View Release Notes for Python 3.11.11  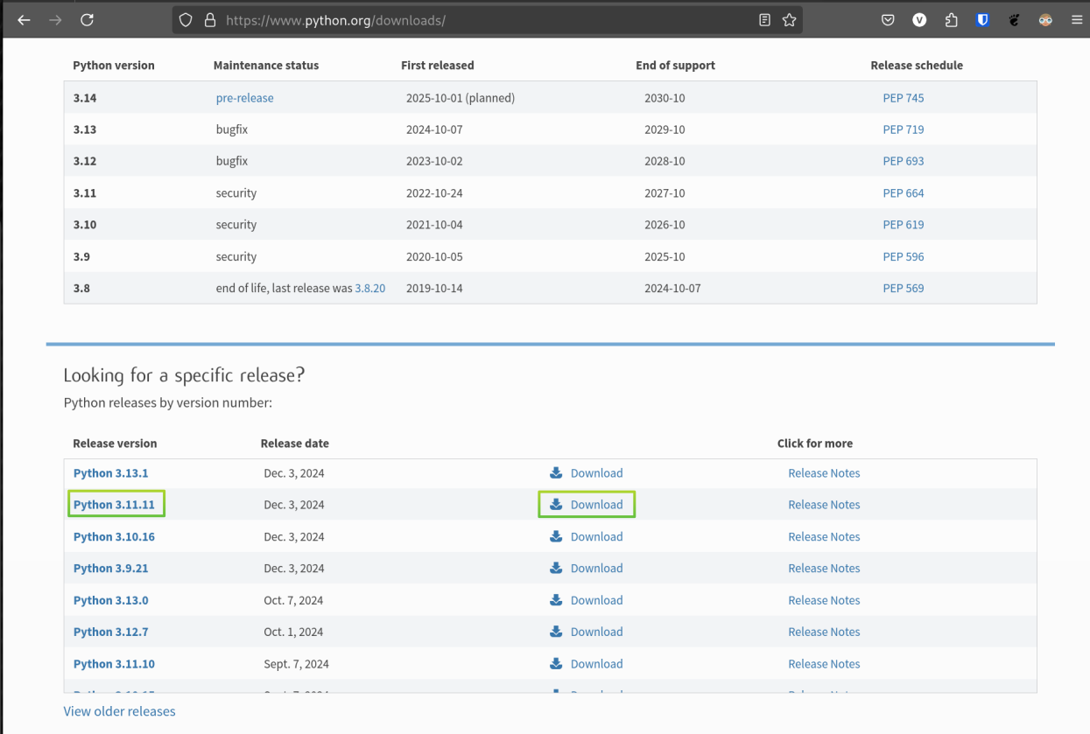point(824,505)
